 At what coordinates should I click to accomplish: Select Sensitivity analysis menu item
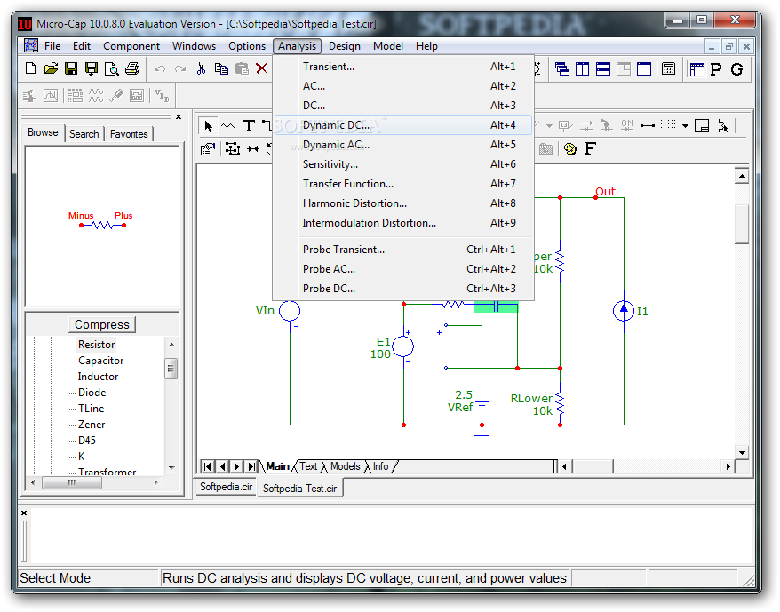click(x=403, y=164)
